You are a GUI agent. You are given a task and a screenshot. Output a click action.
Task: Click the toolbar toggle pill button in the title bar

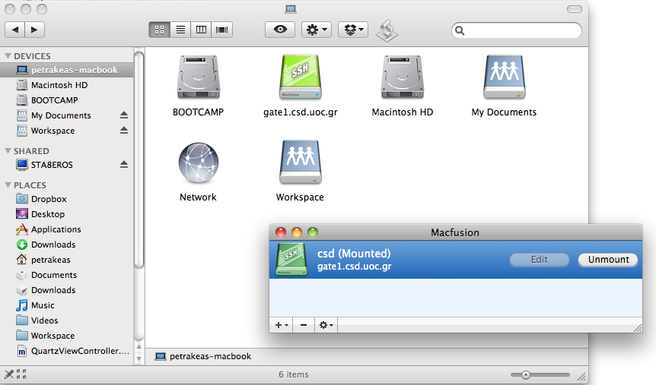point(575,9)
